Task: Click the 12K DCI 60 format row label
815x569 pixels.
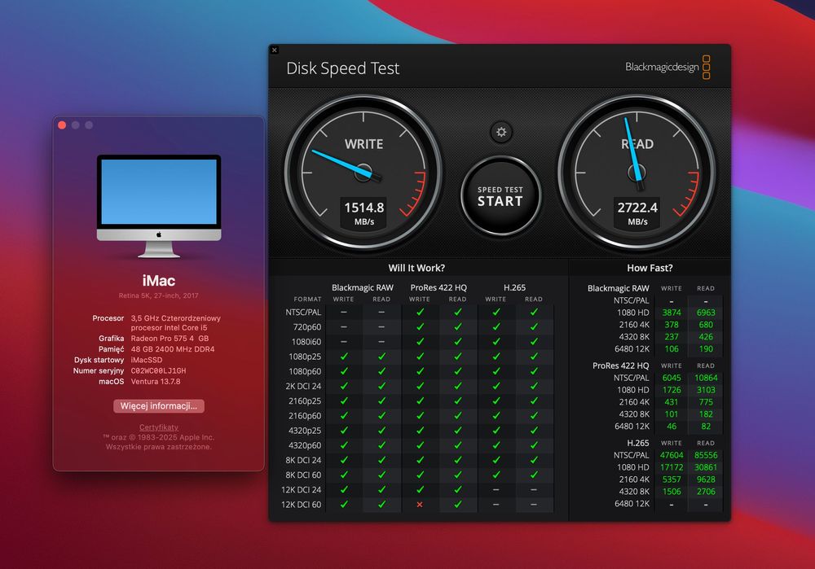Action: (x=301, y=505)
